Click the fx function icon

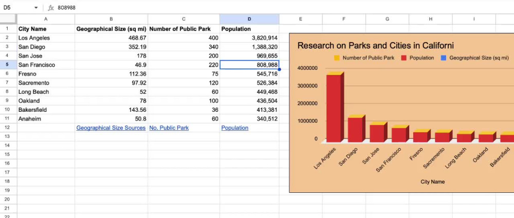click(51, 8)
